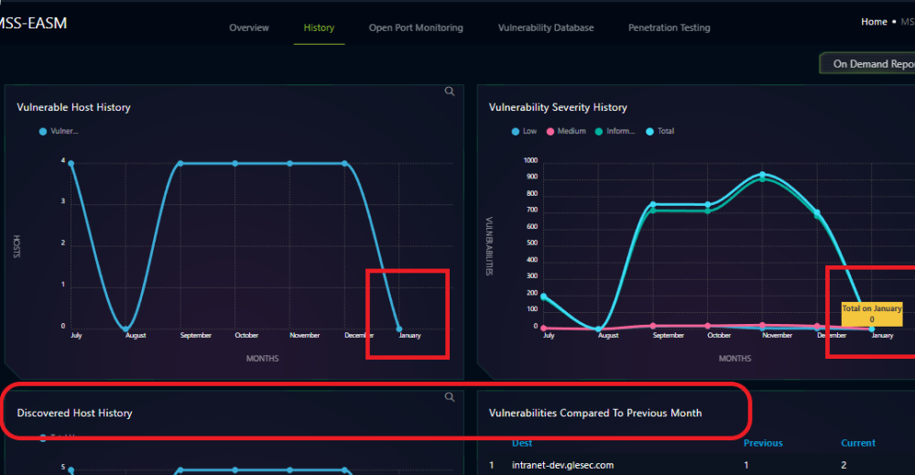Screen dimensions: 915x475
Task: Toggle the Vulner... legend in host chart
Action: point(60,131)
